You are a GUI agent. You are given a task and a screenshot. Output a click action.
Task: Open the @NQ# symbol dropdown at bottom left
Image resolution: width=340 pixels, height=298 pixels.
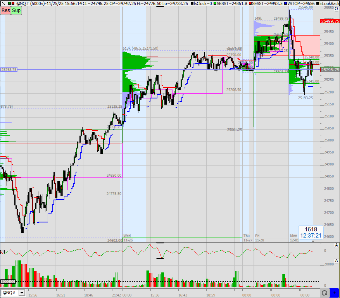pos(22,293)
